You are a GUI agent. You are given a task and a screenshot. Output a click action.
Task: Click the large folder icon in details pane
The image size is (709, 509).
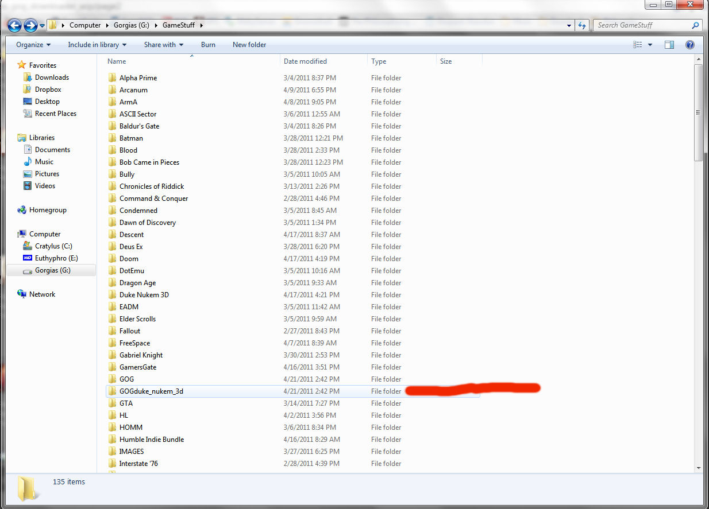[x=27, y=489]
